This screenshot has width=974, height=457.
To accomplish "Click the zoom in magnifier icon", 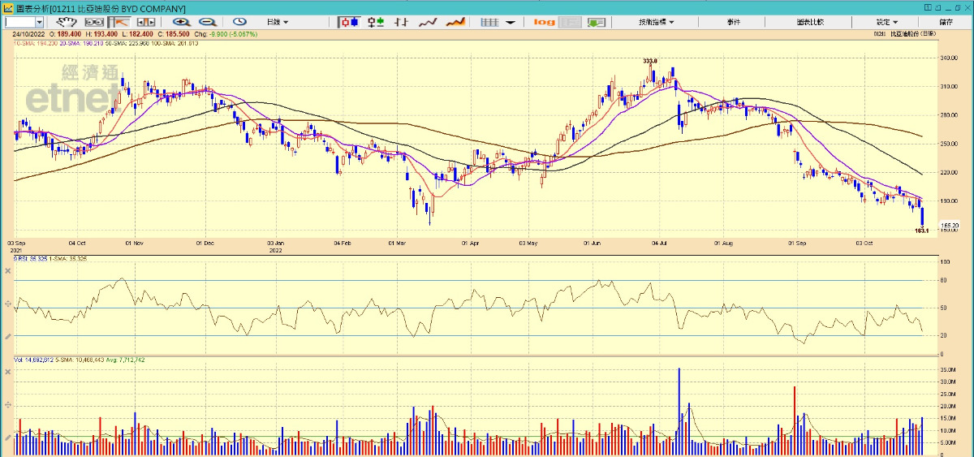I will [180, 22].
